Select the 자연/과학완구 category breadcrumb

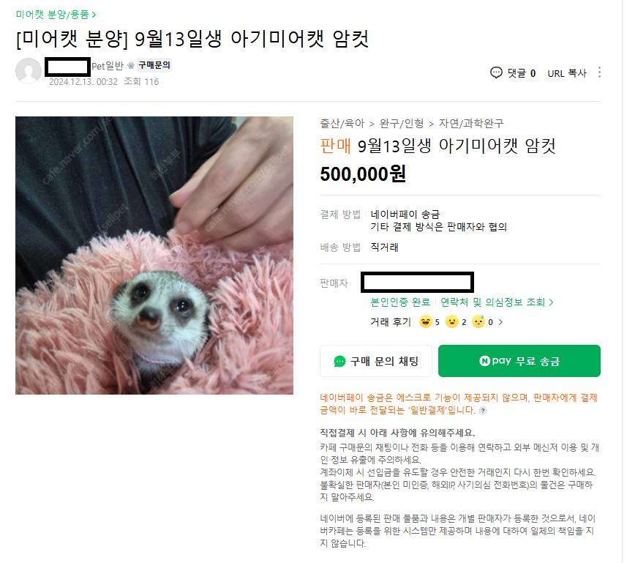(x=470, y=124)
